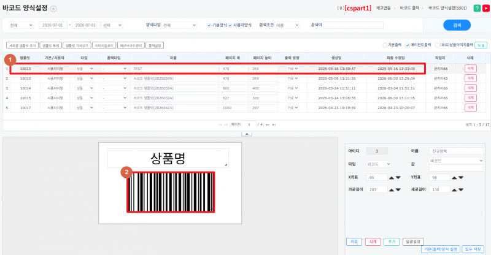Select the barcode image in the preview
491x255 pixels.
click(171, 192)
